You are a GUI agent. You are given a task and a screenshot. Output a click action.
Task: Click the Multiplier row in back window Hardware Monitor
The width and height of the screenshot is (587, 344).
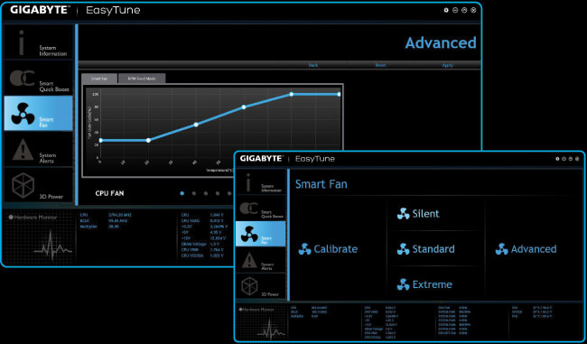point(100,227)
